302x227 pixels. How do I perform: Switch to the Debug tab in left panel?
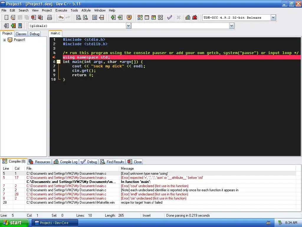(35, 34)
